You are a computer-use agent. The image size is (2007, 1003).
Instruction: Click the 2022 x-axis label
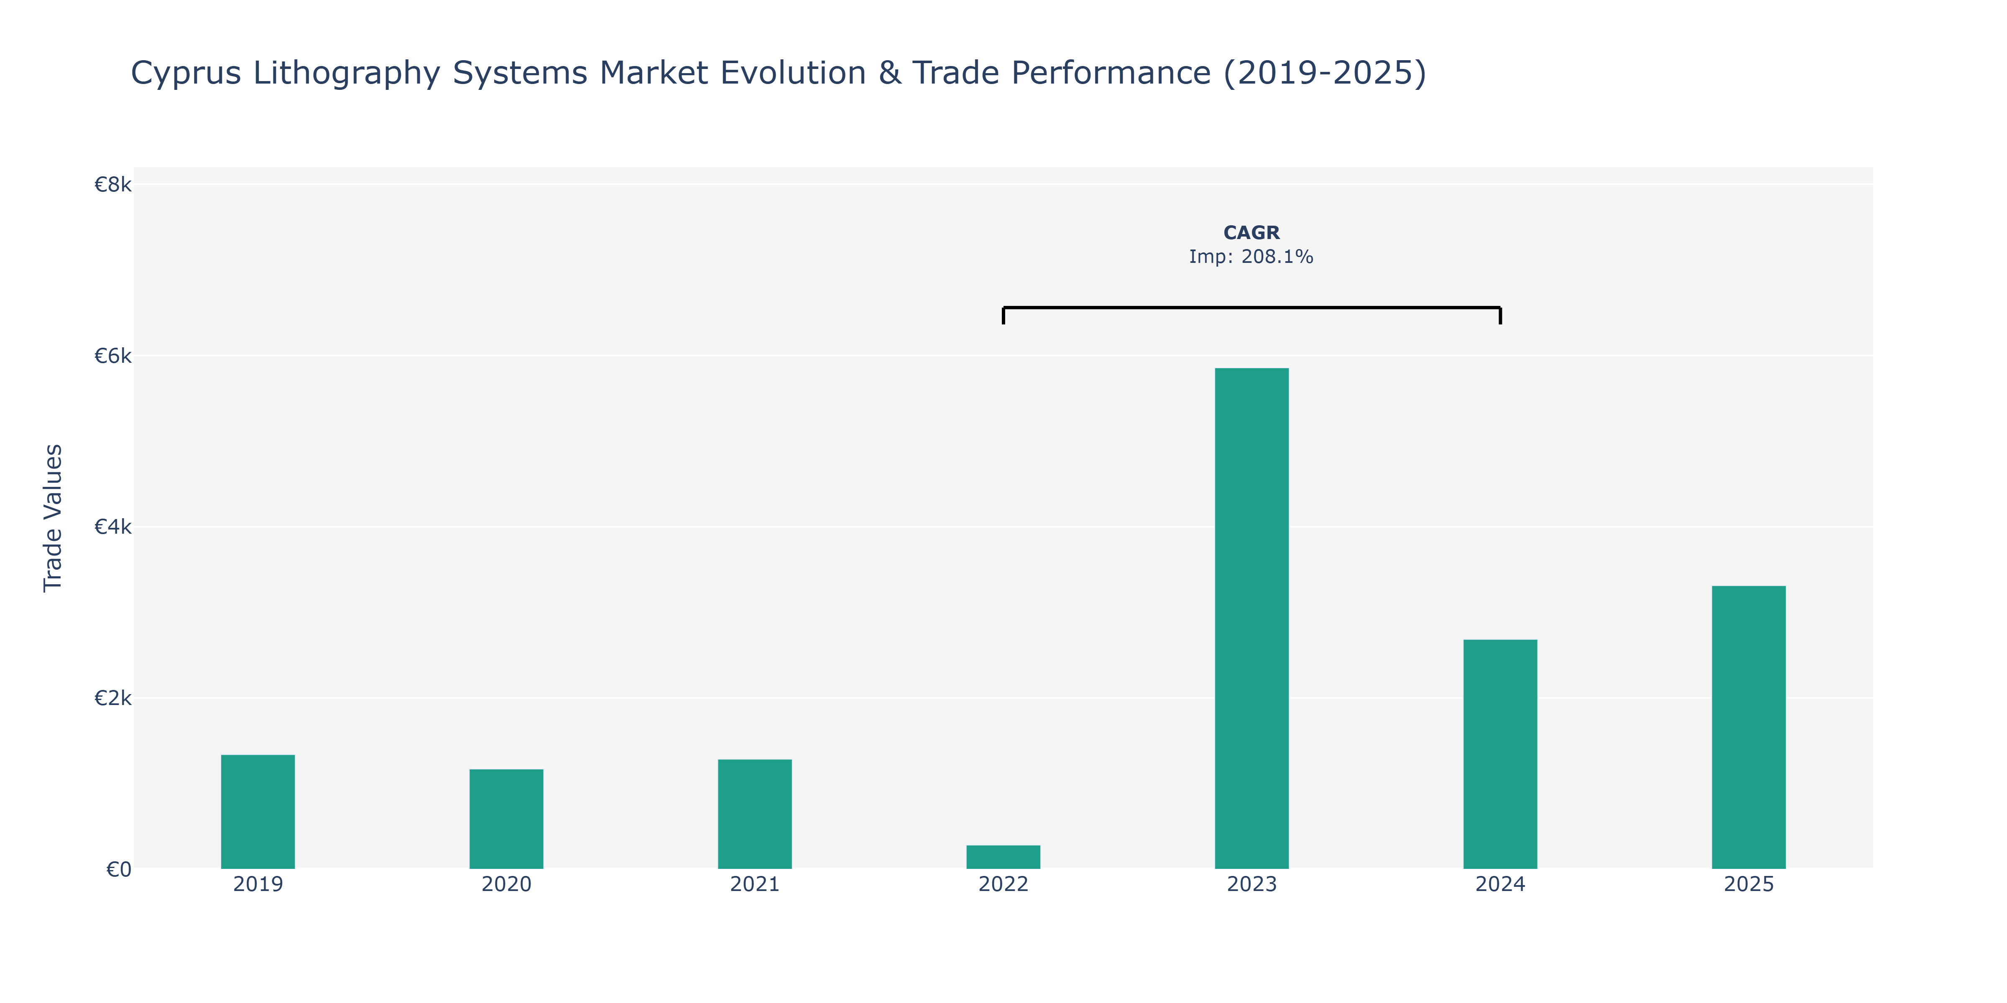[x=1004, y=885]
